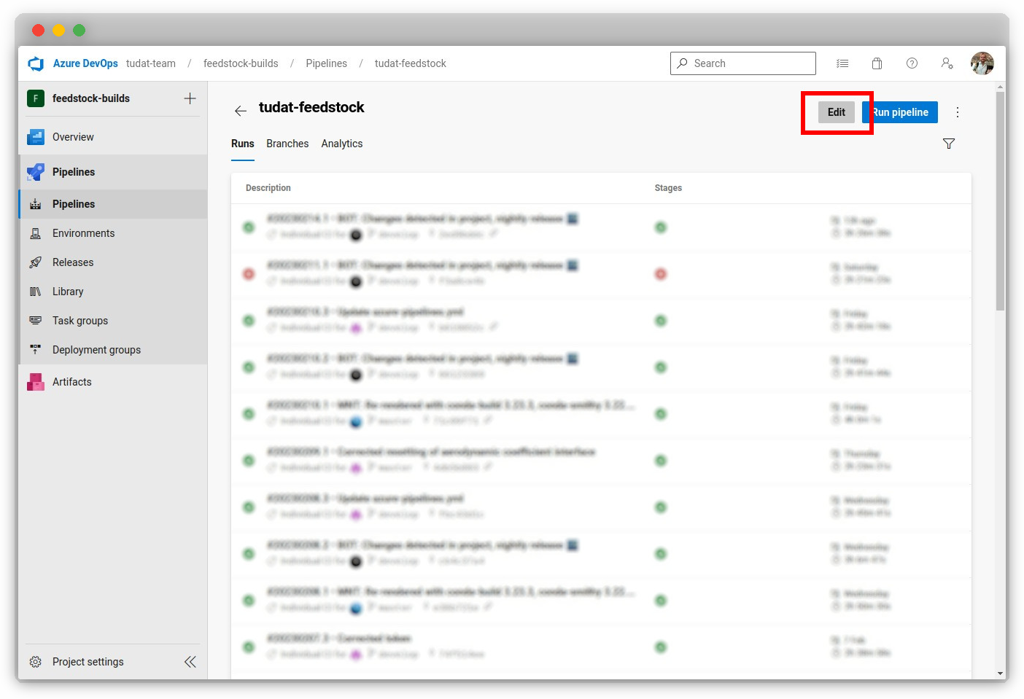Click the Artifacts package icon

click(36, 382)
